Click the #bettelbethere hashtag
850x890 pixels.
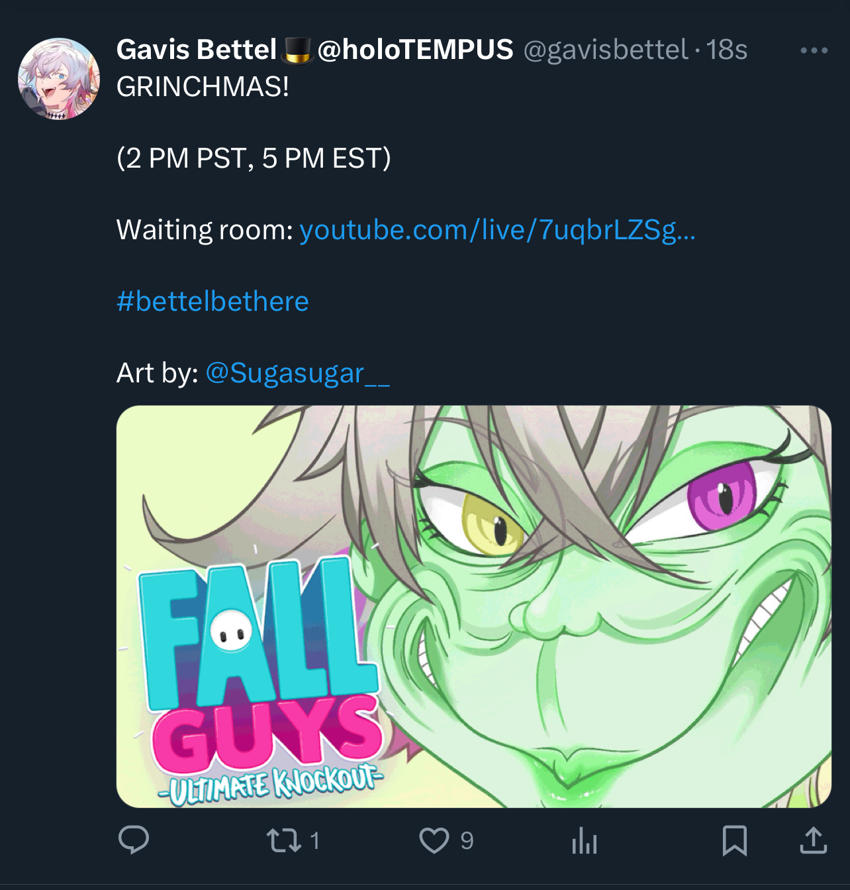click(212, 302)
